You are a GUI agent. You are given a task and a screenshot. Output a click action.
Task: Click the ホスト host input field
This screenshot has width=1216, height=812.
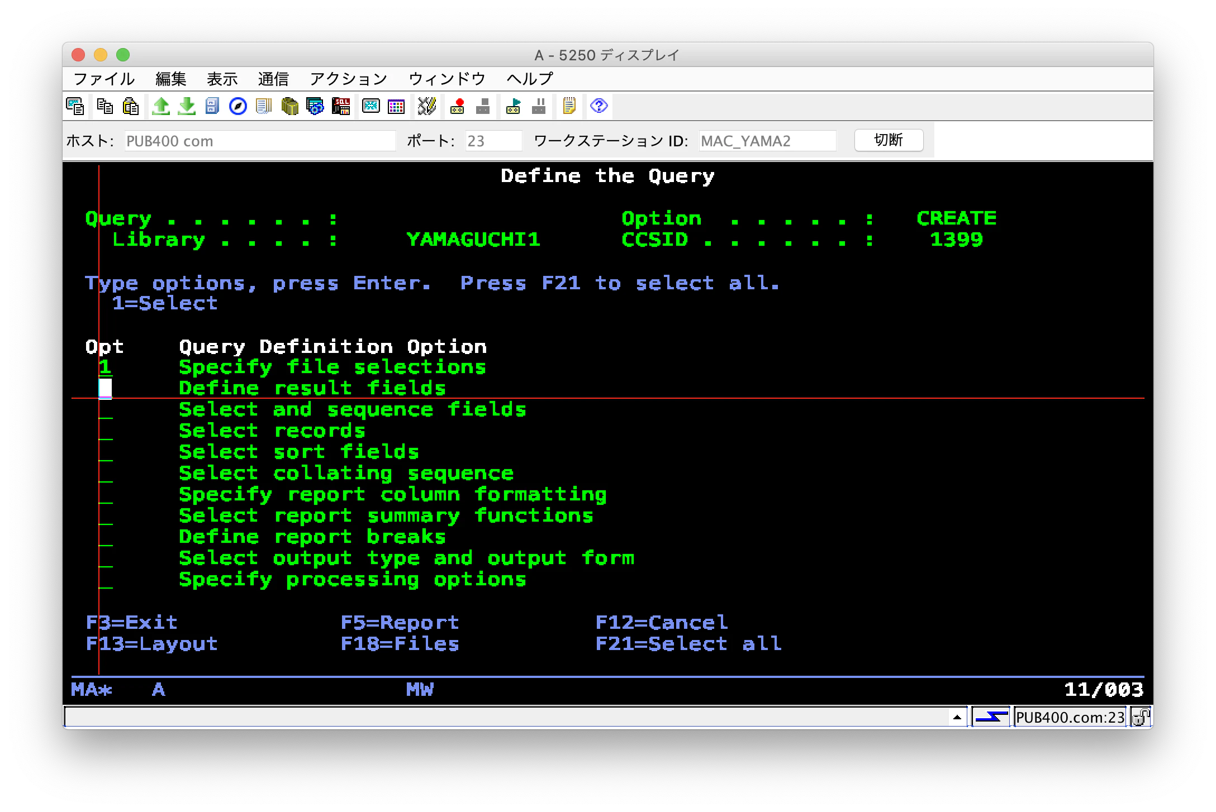click(x=260, y=141)
